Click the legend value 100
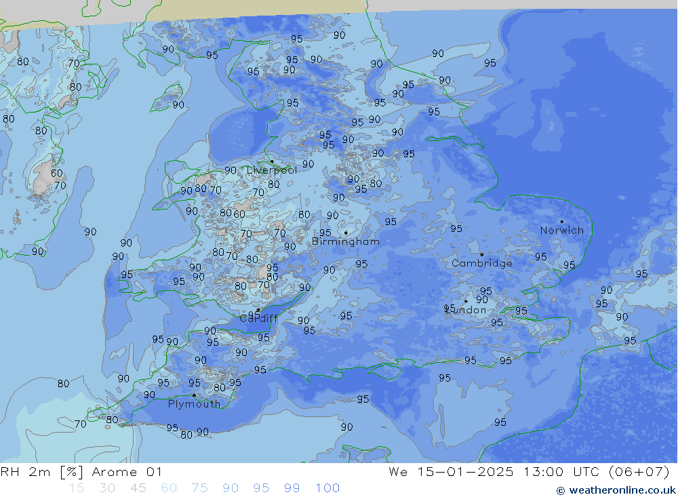This screenshot has height=497, width=678. pos(327,488)
